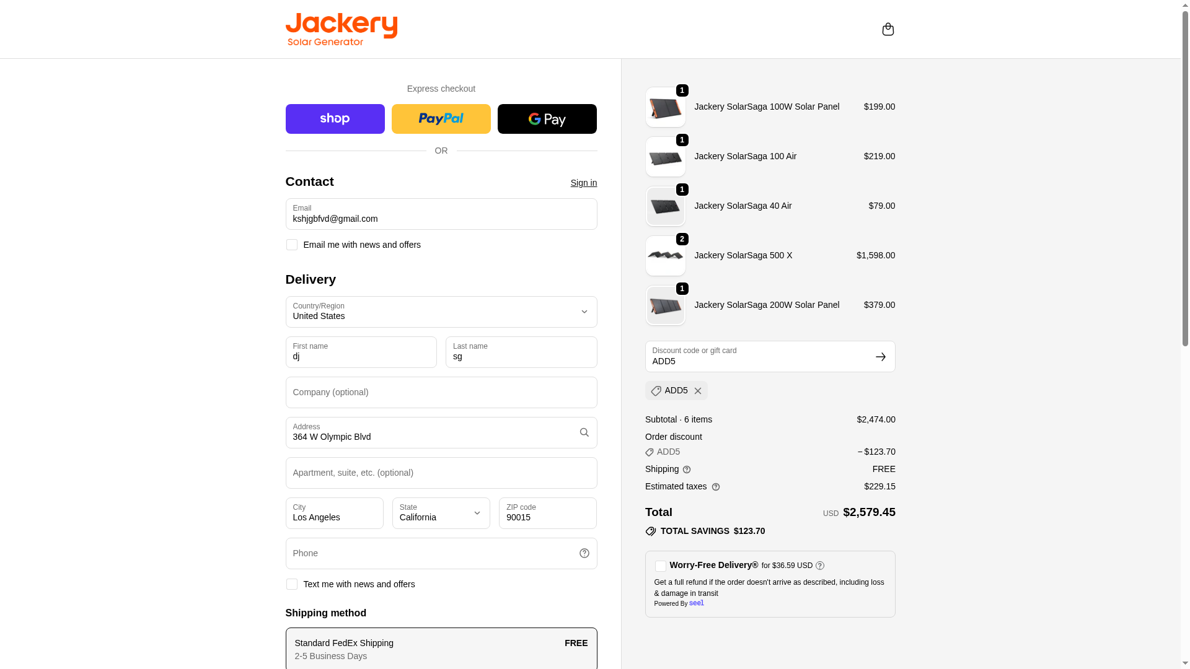Viewport: 1190px width, 669px height.
Task: Open the shopping cart bag icon
Action: pyautogui.click(x=888, y=29)
